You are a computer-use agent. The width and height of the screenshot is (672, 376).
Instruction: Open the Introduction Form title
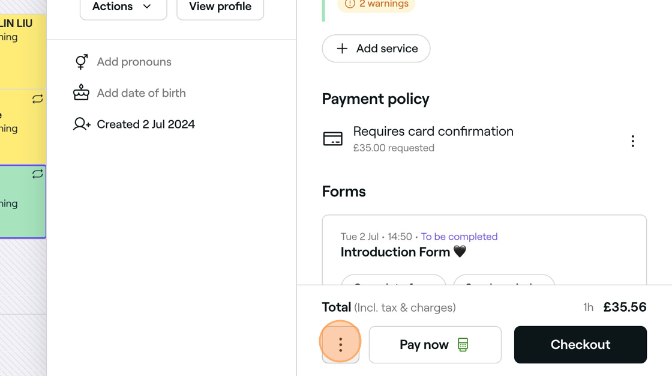pyautogui.click(x=395, y=252)
